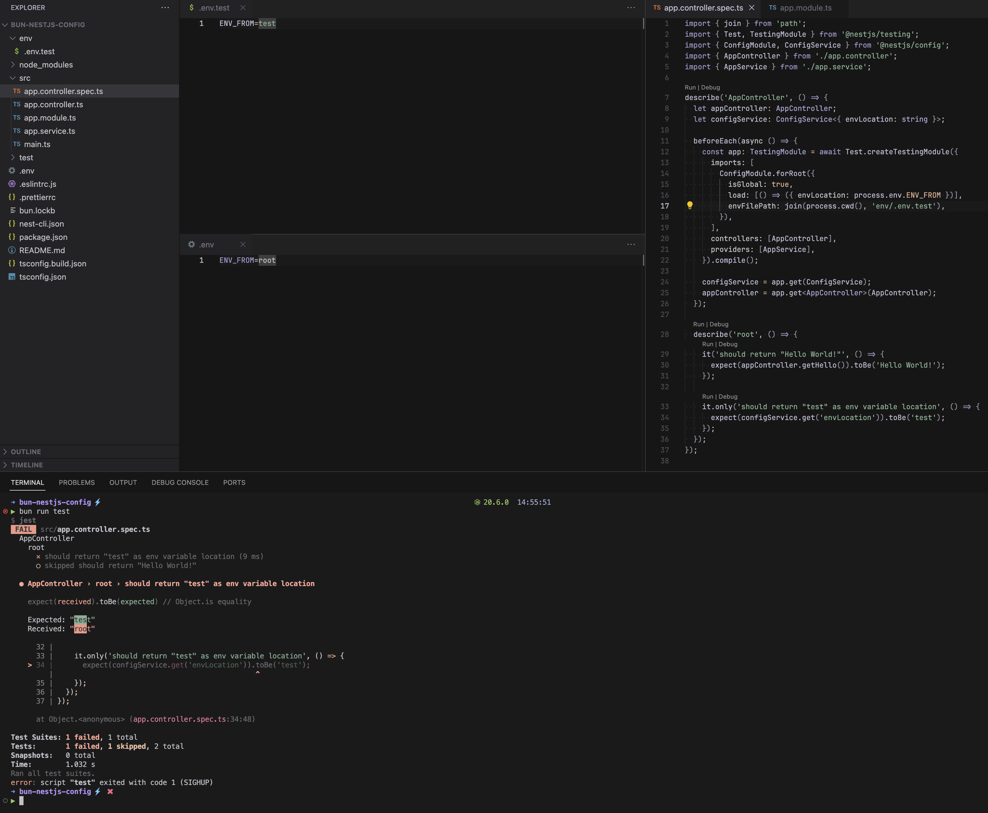This screenshot has width=988, height=813.
Task: Click the gear icon beside .env in Explorer
Action: pos(12,171)
